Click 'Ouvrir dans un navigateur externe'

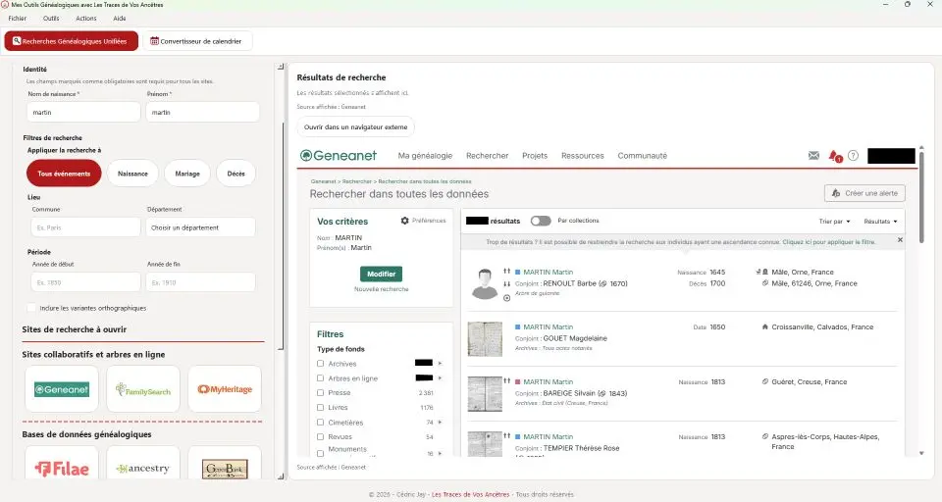355,127
